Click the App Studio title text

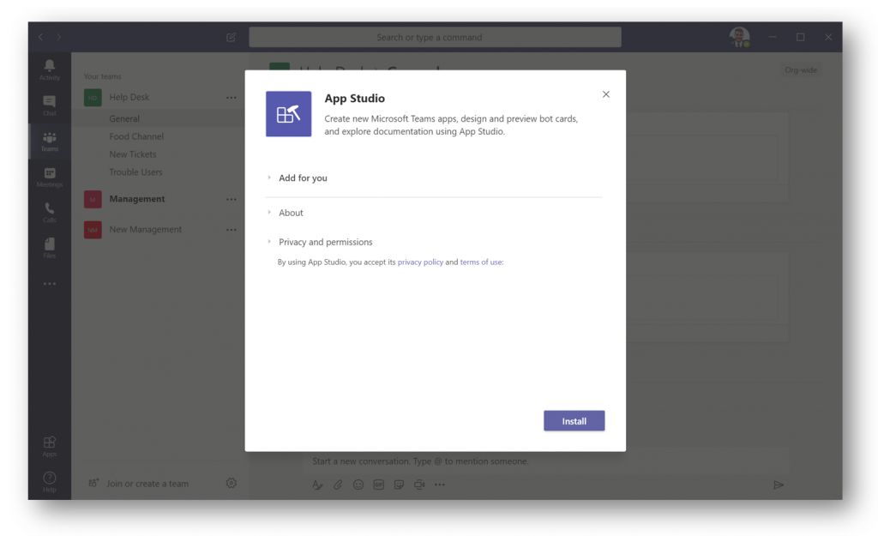point(354,99)
